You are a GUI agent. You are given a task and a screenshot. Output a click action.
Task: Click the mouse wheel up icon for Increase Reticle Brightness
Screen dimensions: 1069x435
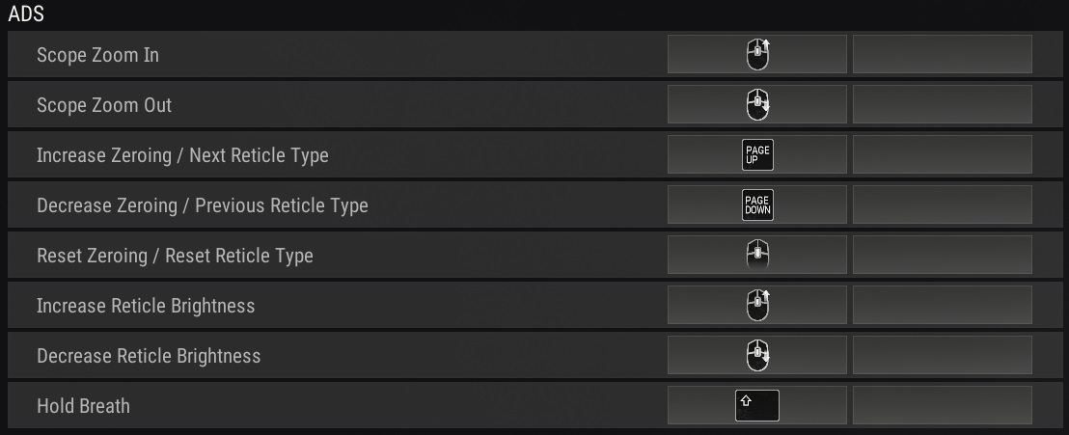point(757,305)
